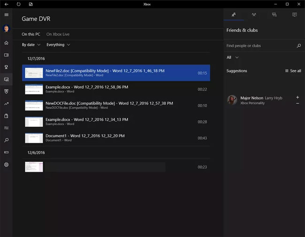Click thumbnail of NewFile2.doc clip
This screenshot has width=305, height=237.
[34, 73]
